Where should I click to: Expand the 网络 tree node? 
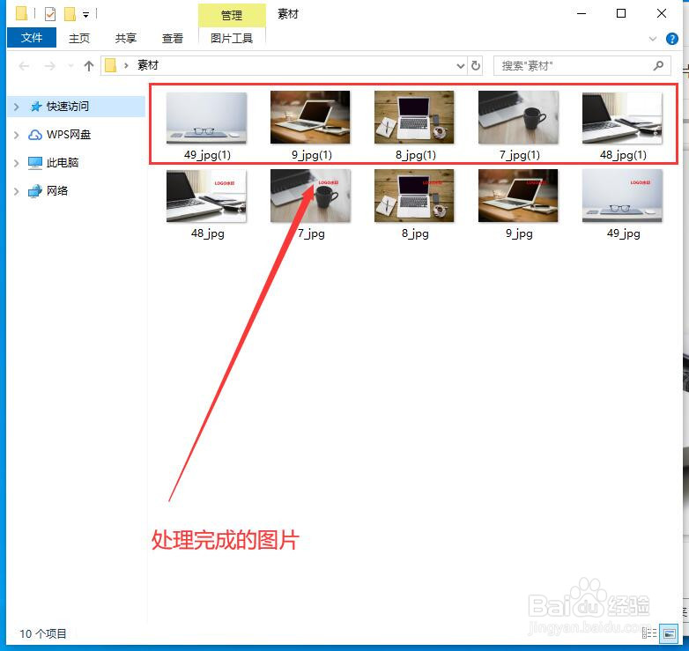tap(16, 191)
